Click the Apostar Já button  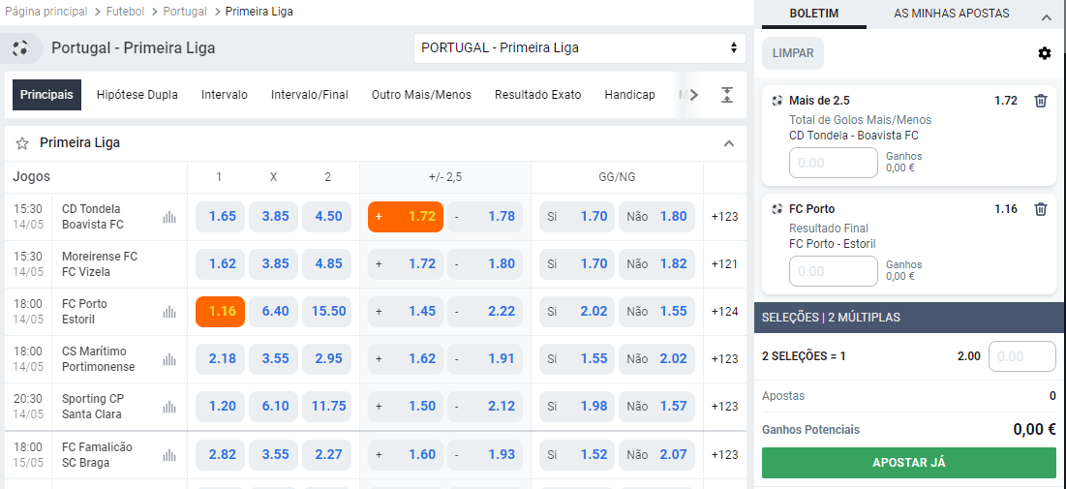pyautogui.click(x=908, y=463)
